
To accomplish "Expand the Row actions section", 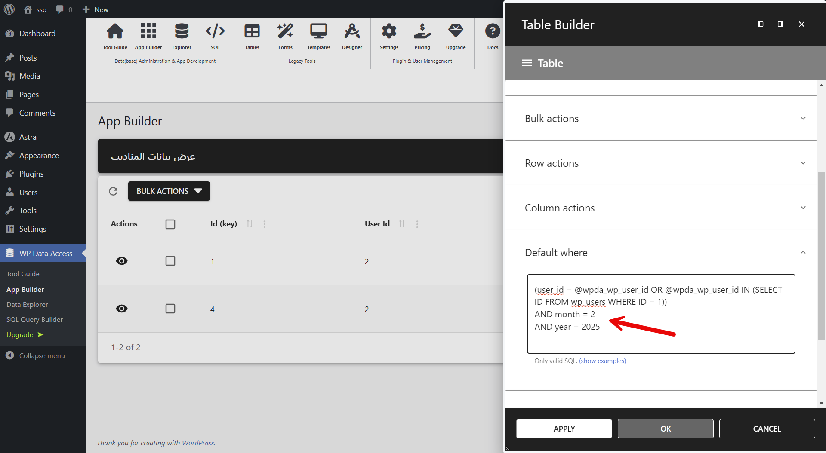I will click(661, 163).
